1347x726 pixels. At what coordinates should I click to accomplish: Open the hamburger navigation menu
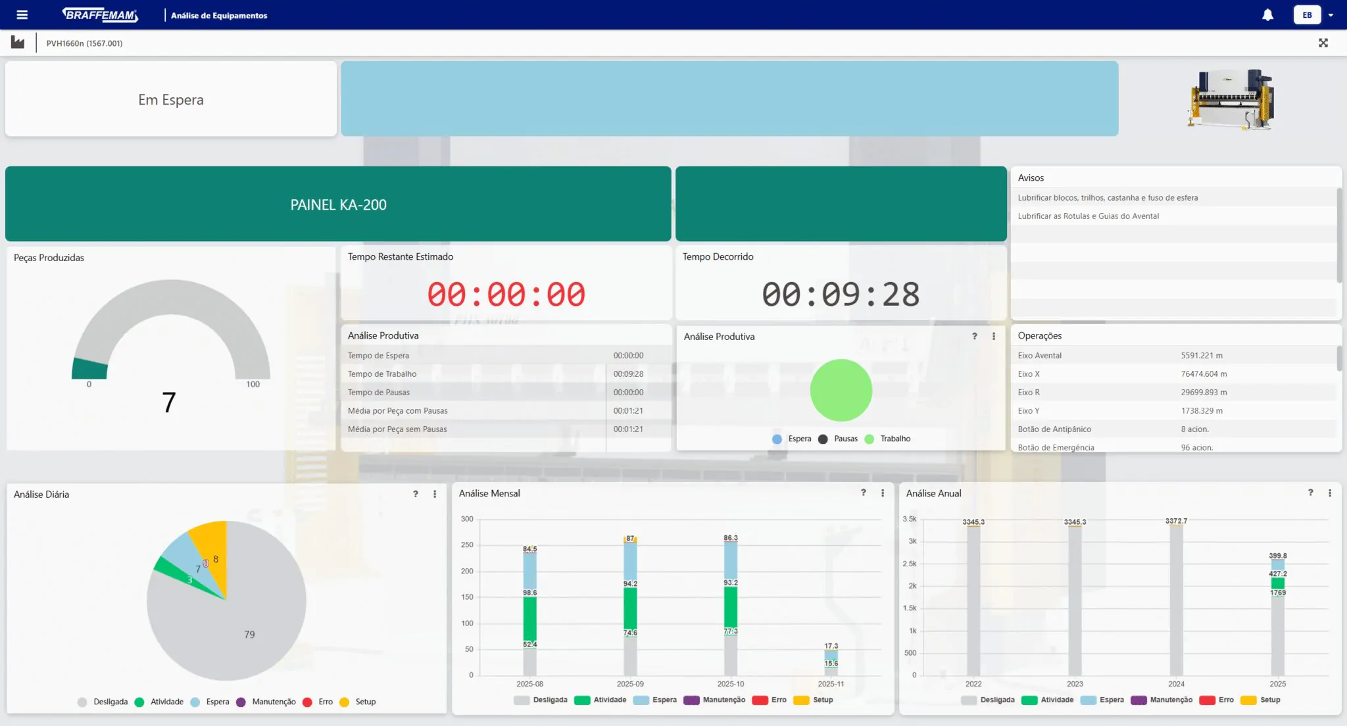pos(22,14)
